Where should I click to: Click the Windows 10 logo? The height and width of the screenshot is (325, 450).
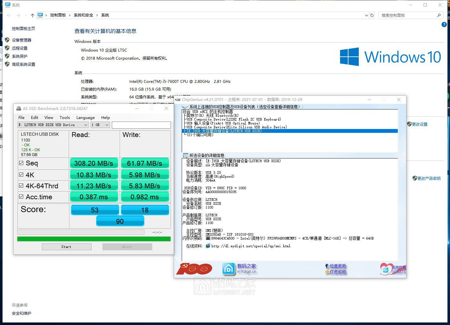pyautogui.click(x=390, y=57)
